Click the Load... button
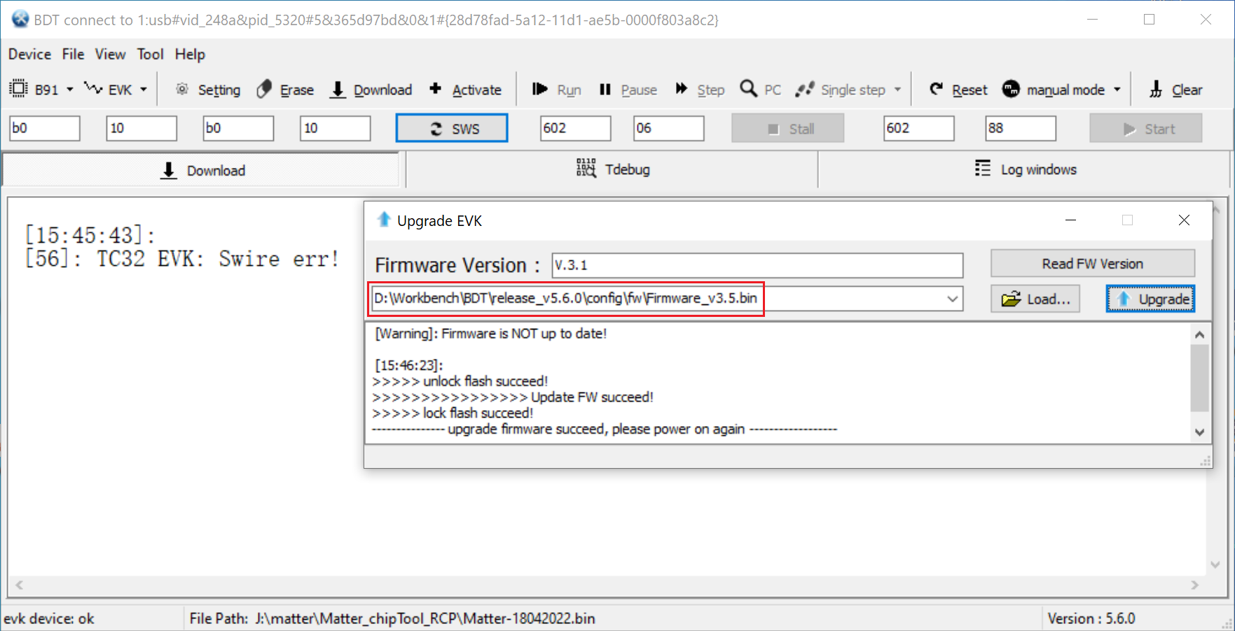This screenshot has width=1235, height=631. point(1035,299)
